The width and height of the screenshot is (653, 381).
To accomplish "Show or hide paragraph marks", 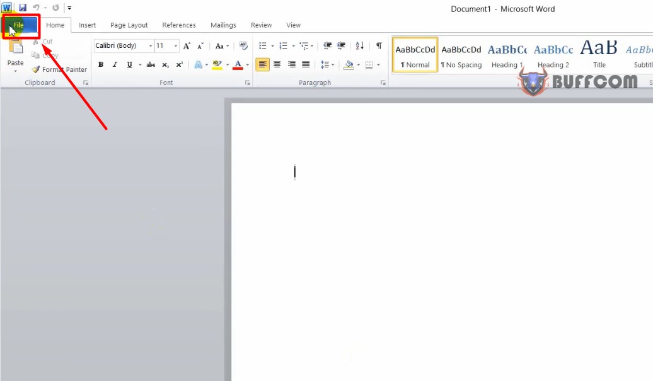I will 379,46.
